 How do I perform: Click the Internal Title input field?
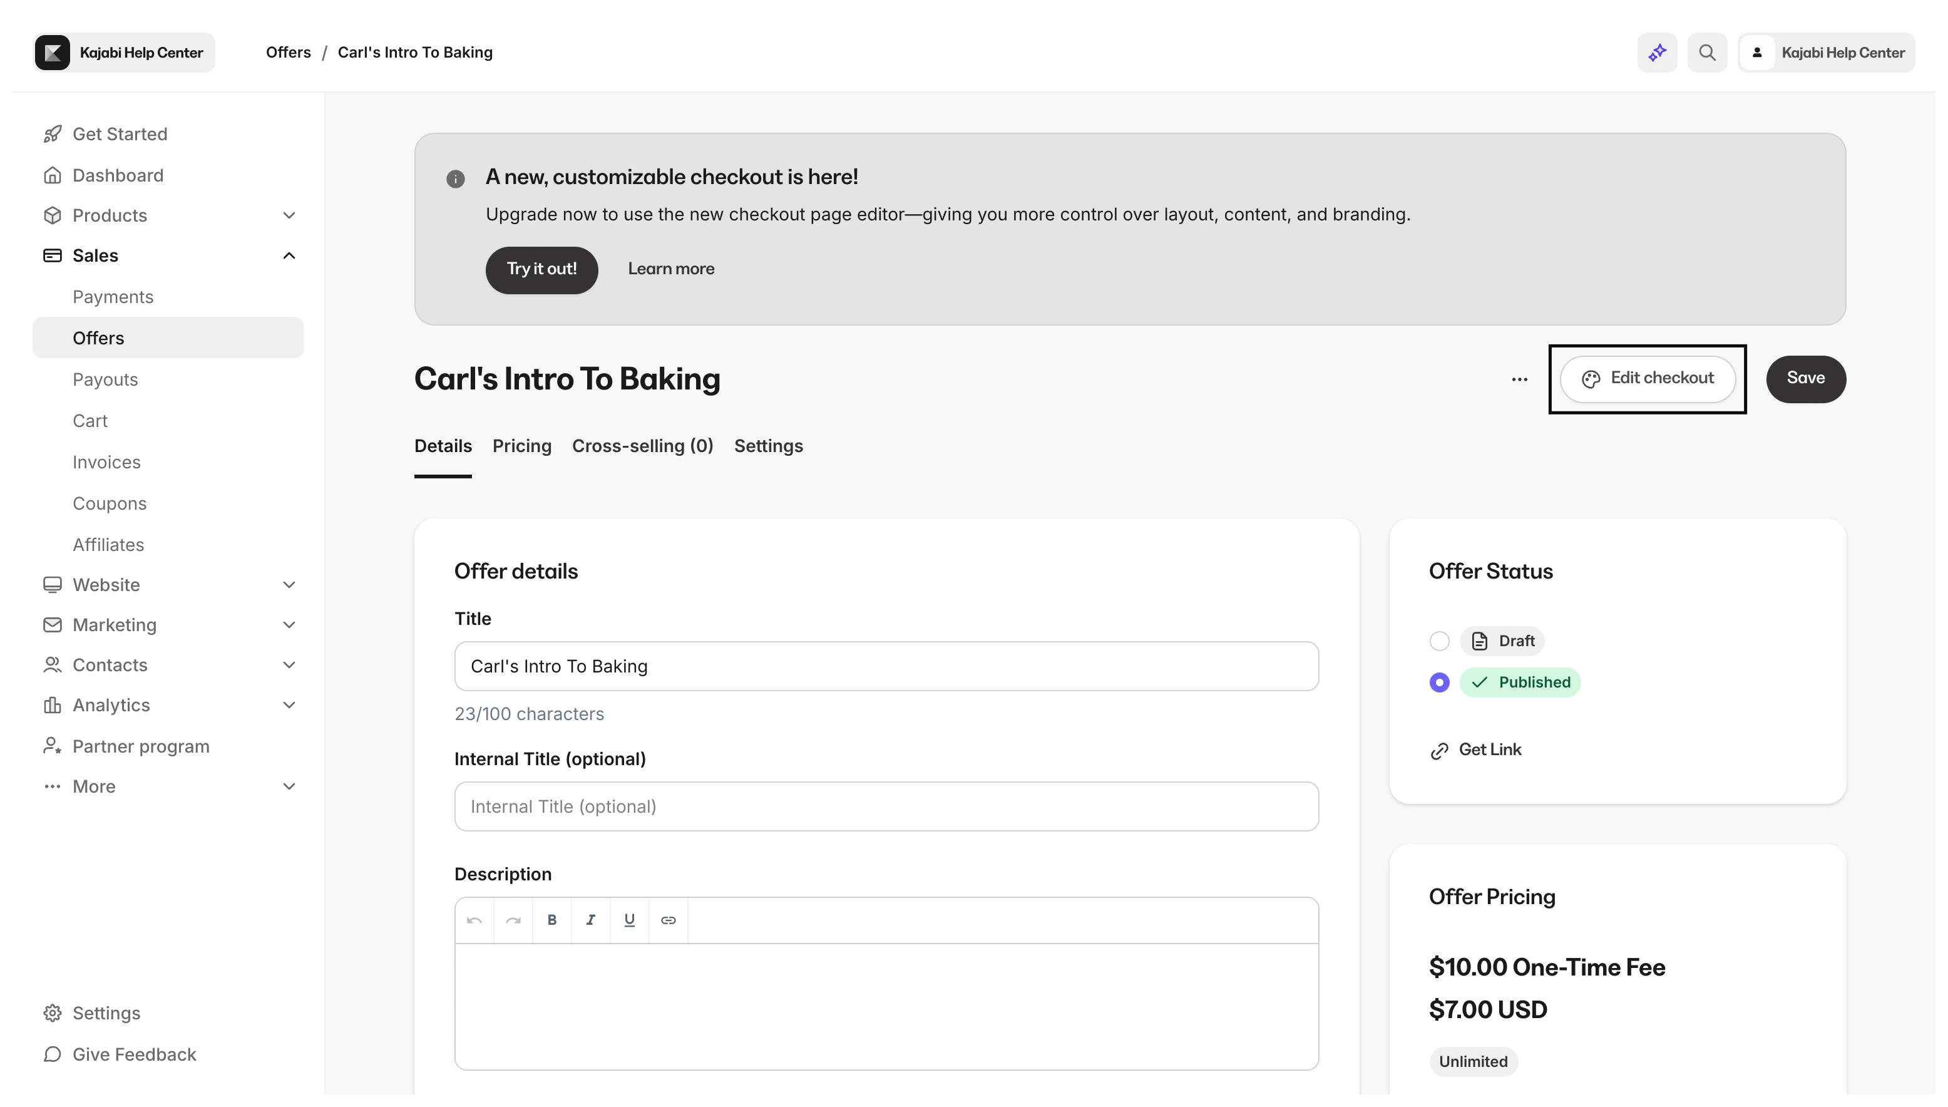coord(886,806)
